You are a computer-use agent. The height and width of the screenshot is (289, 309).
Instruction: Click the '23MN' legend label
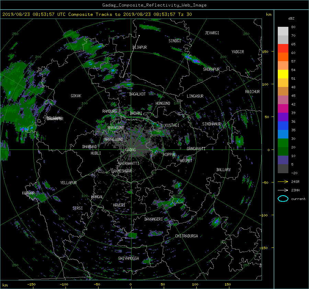pyautogui.click(x=295, y=190)
